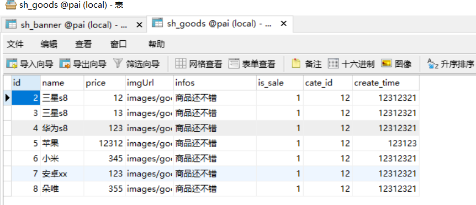The height and width of the screenshot is (205, 476).
Task: Switch to the sh_banner tab
Action: click(x=74, y=25)
